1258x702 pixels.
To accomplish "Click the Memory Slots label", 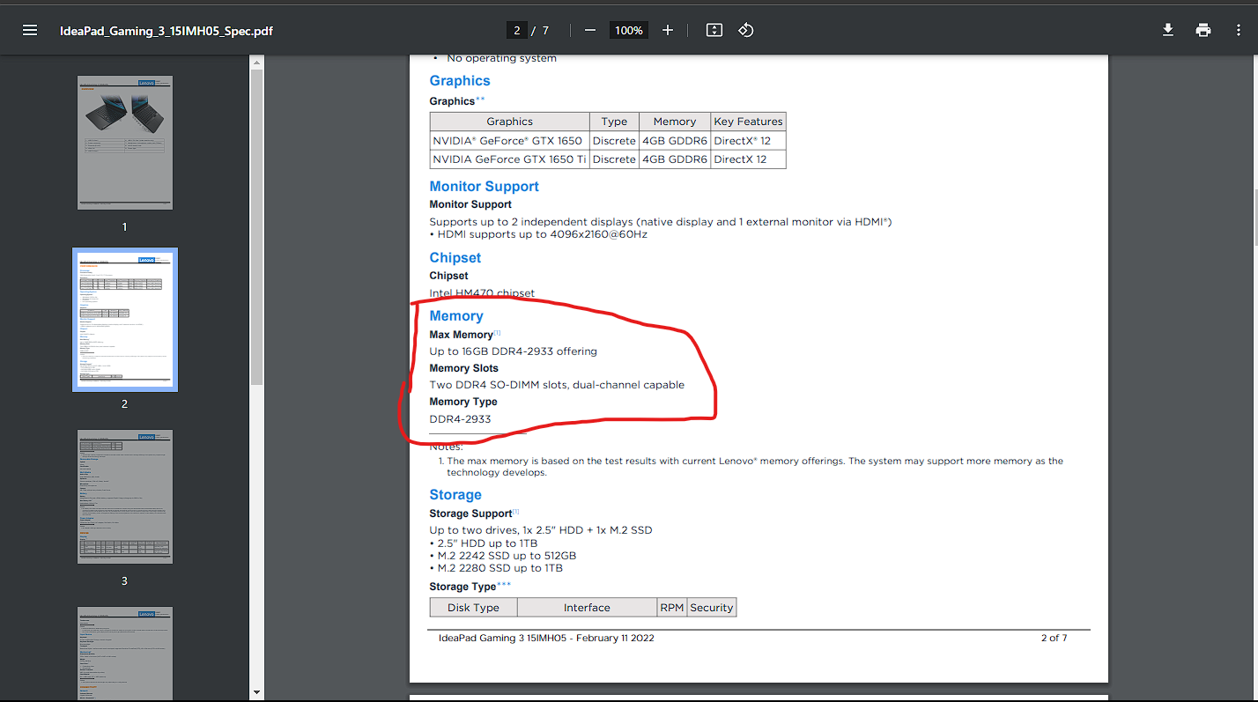I will pos(463,368).
